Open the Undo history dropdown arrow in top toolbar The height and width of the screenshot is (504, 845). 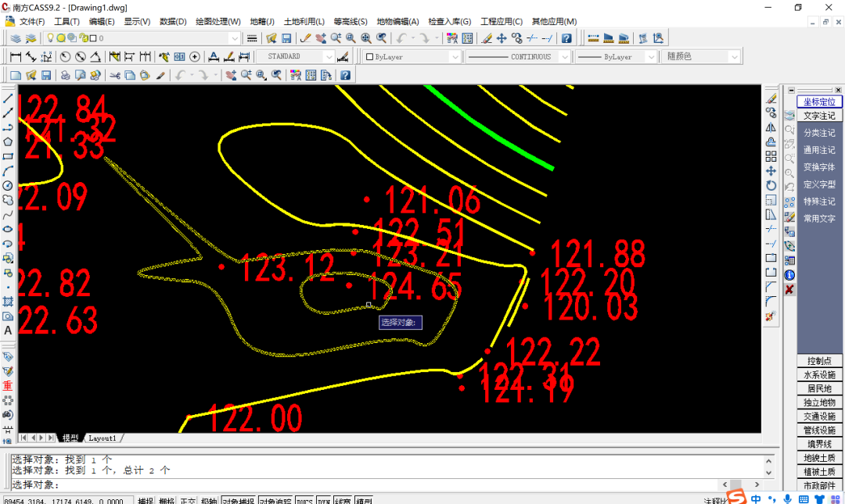click(x=413, y=38)
